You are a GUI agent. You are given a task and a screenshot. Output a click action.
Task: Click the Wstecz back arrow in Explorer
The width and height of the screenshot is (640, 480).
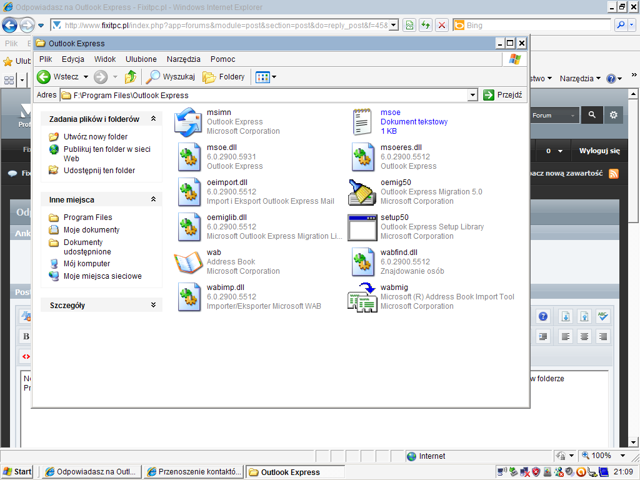click(x=44, y=77)
